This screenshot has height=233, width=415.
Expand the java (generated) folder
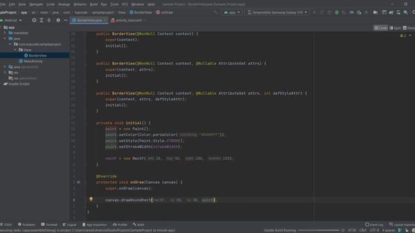pos(5,67)
